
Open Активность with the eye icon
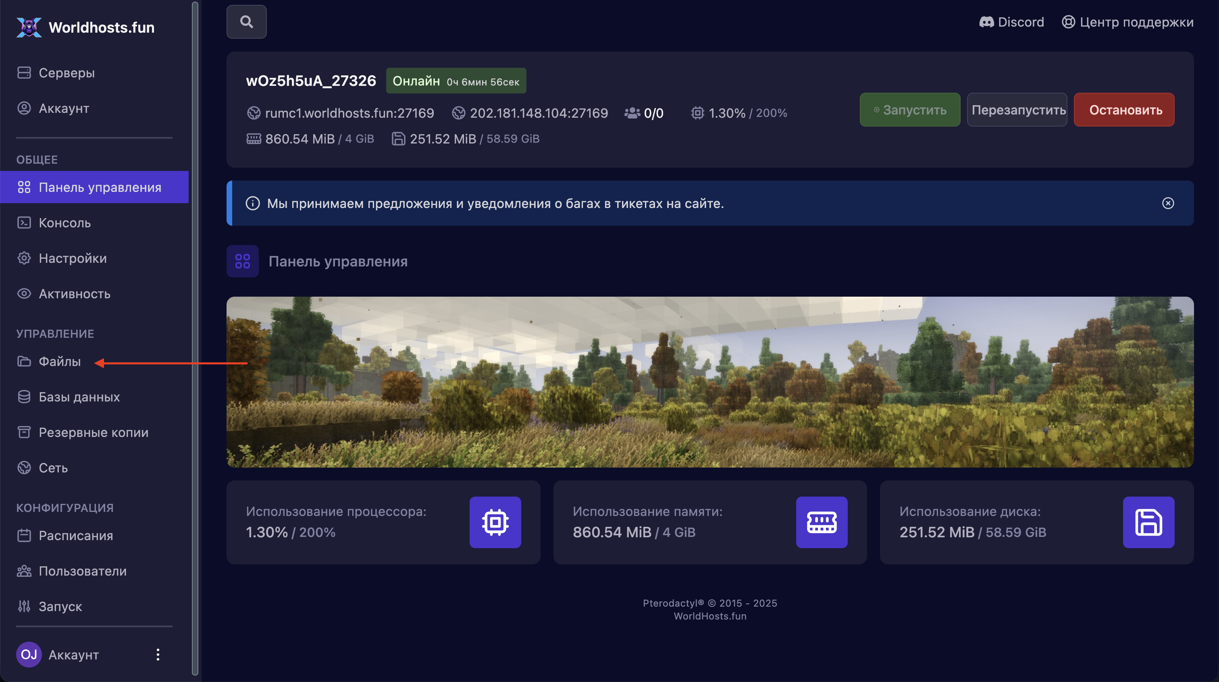click(x=74, y=294)
